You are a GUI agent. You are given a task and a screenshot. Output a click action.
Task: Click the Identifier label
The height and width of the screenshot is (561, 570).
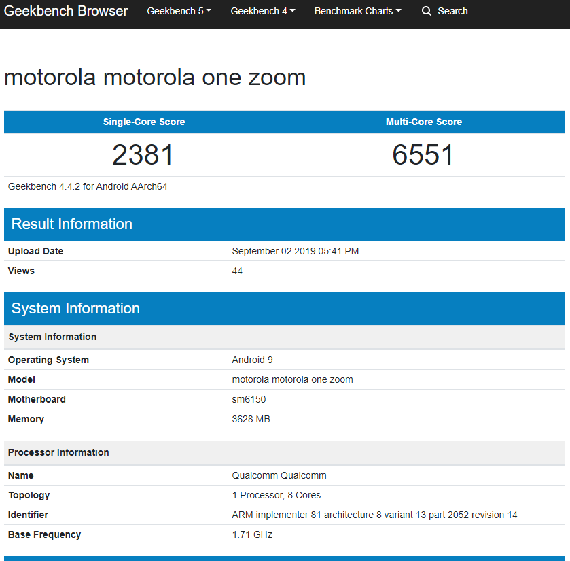coord(28,515)
